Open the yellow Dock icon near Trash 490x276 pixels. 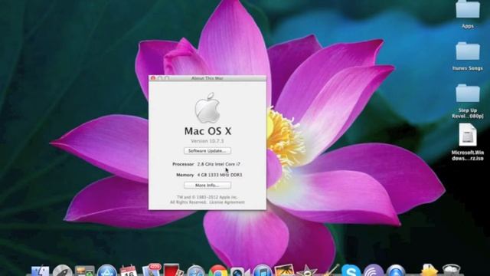(x=429, y=271)
